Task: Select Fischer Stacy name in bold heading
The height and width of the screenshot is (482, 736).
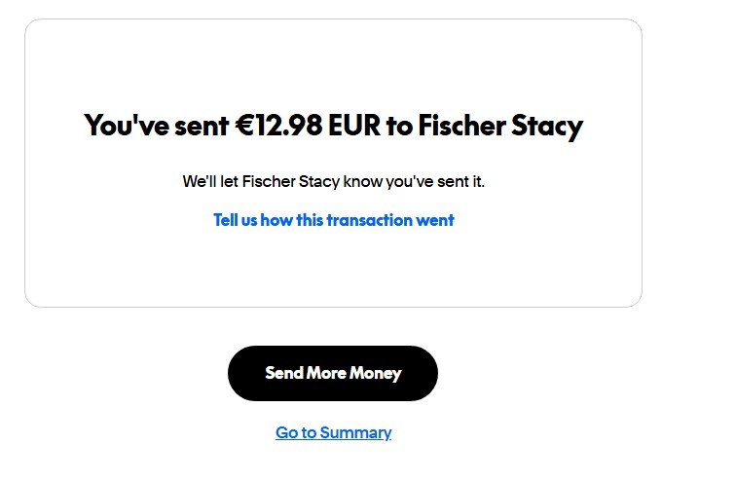Action: pyautogui.click(x=500, y=126)
